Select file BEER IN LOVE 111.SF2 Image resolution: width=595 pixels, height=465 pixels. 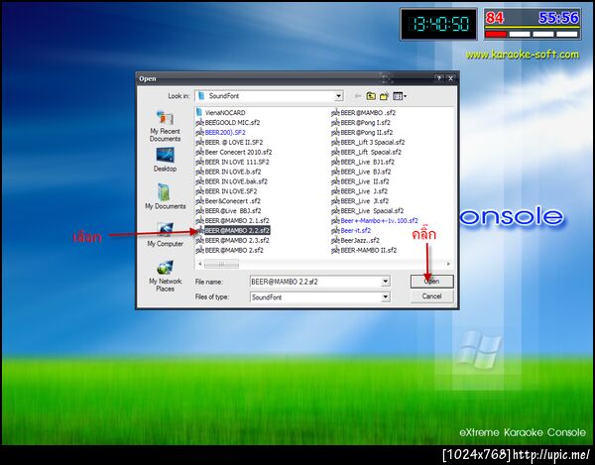coord(233,162)
